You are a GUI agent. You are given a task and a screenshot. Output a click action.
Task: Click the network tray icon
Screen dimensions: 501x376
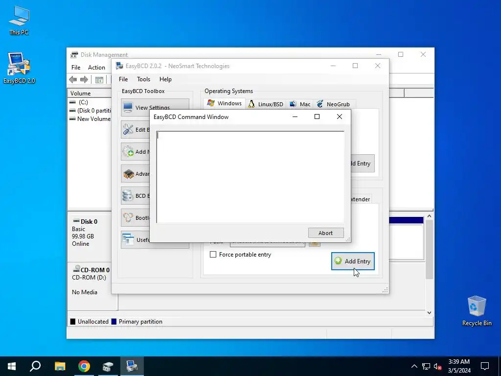(x=426, y=366)
